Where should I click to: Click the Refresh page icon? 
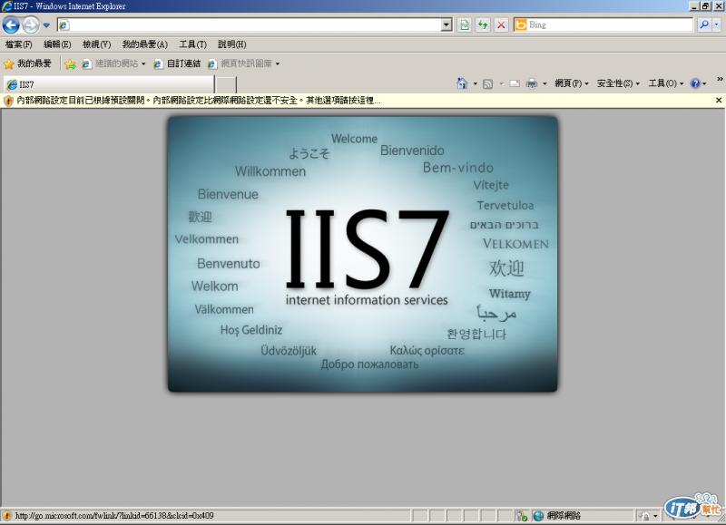[483, 25]
